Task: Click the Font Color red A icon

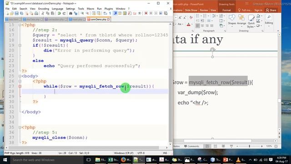Action: click(x=188, y=24)
